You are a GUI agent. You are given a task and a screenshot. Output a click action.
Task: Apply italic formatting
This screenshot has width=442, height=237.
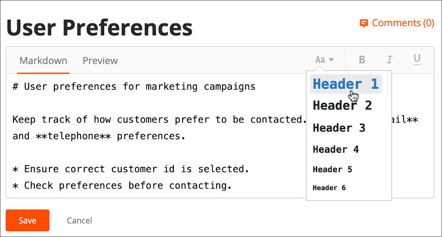pos(390,60)
